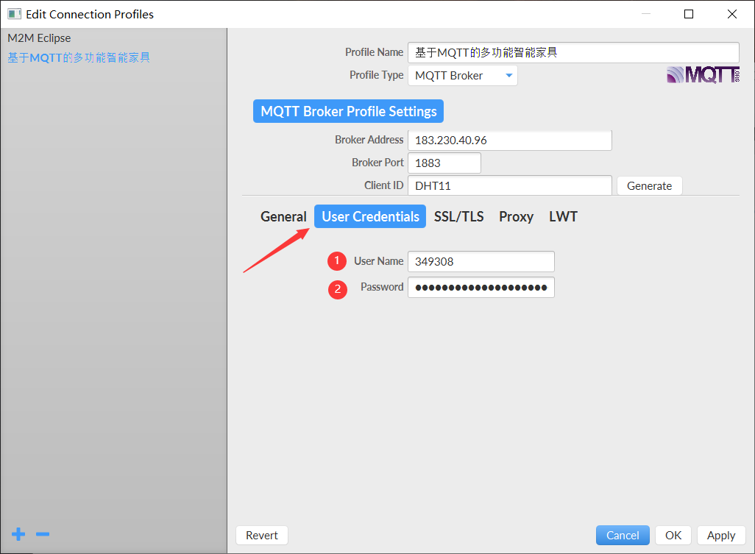This screenshot has height=554, width=755.
Task: Remove selected profile with minus icon
Action: (43, 534)
